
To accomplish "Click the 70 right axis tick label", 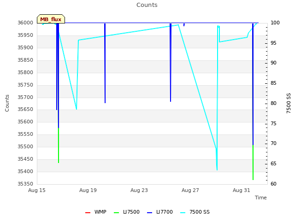I will (273, 143).
